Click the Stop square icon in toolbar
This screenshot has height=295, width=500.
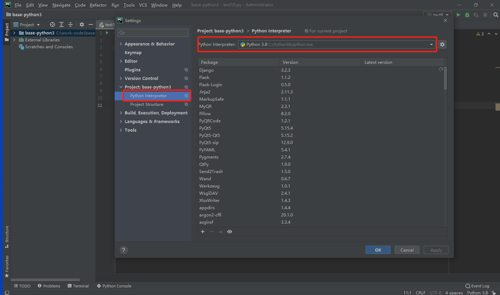pyautogui.click(x=485, y=15)
